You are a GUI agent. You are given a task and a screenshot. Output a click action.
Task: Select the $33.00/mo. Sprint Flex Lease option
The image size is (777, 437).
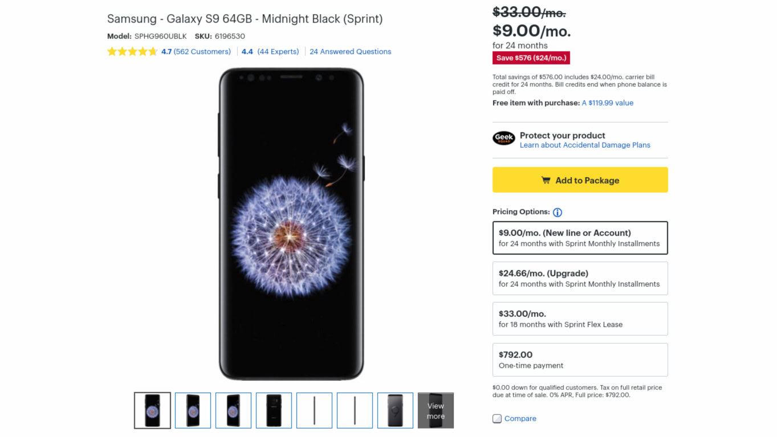580,318
